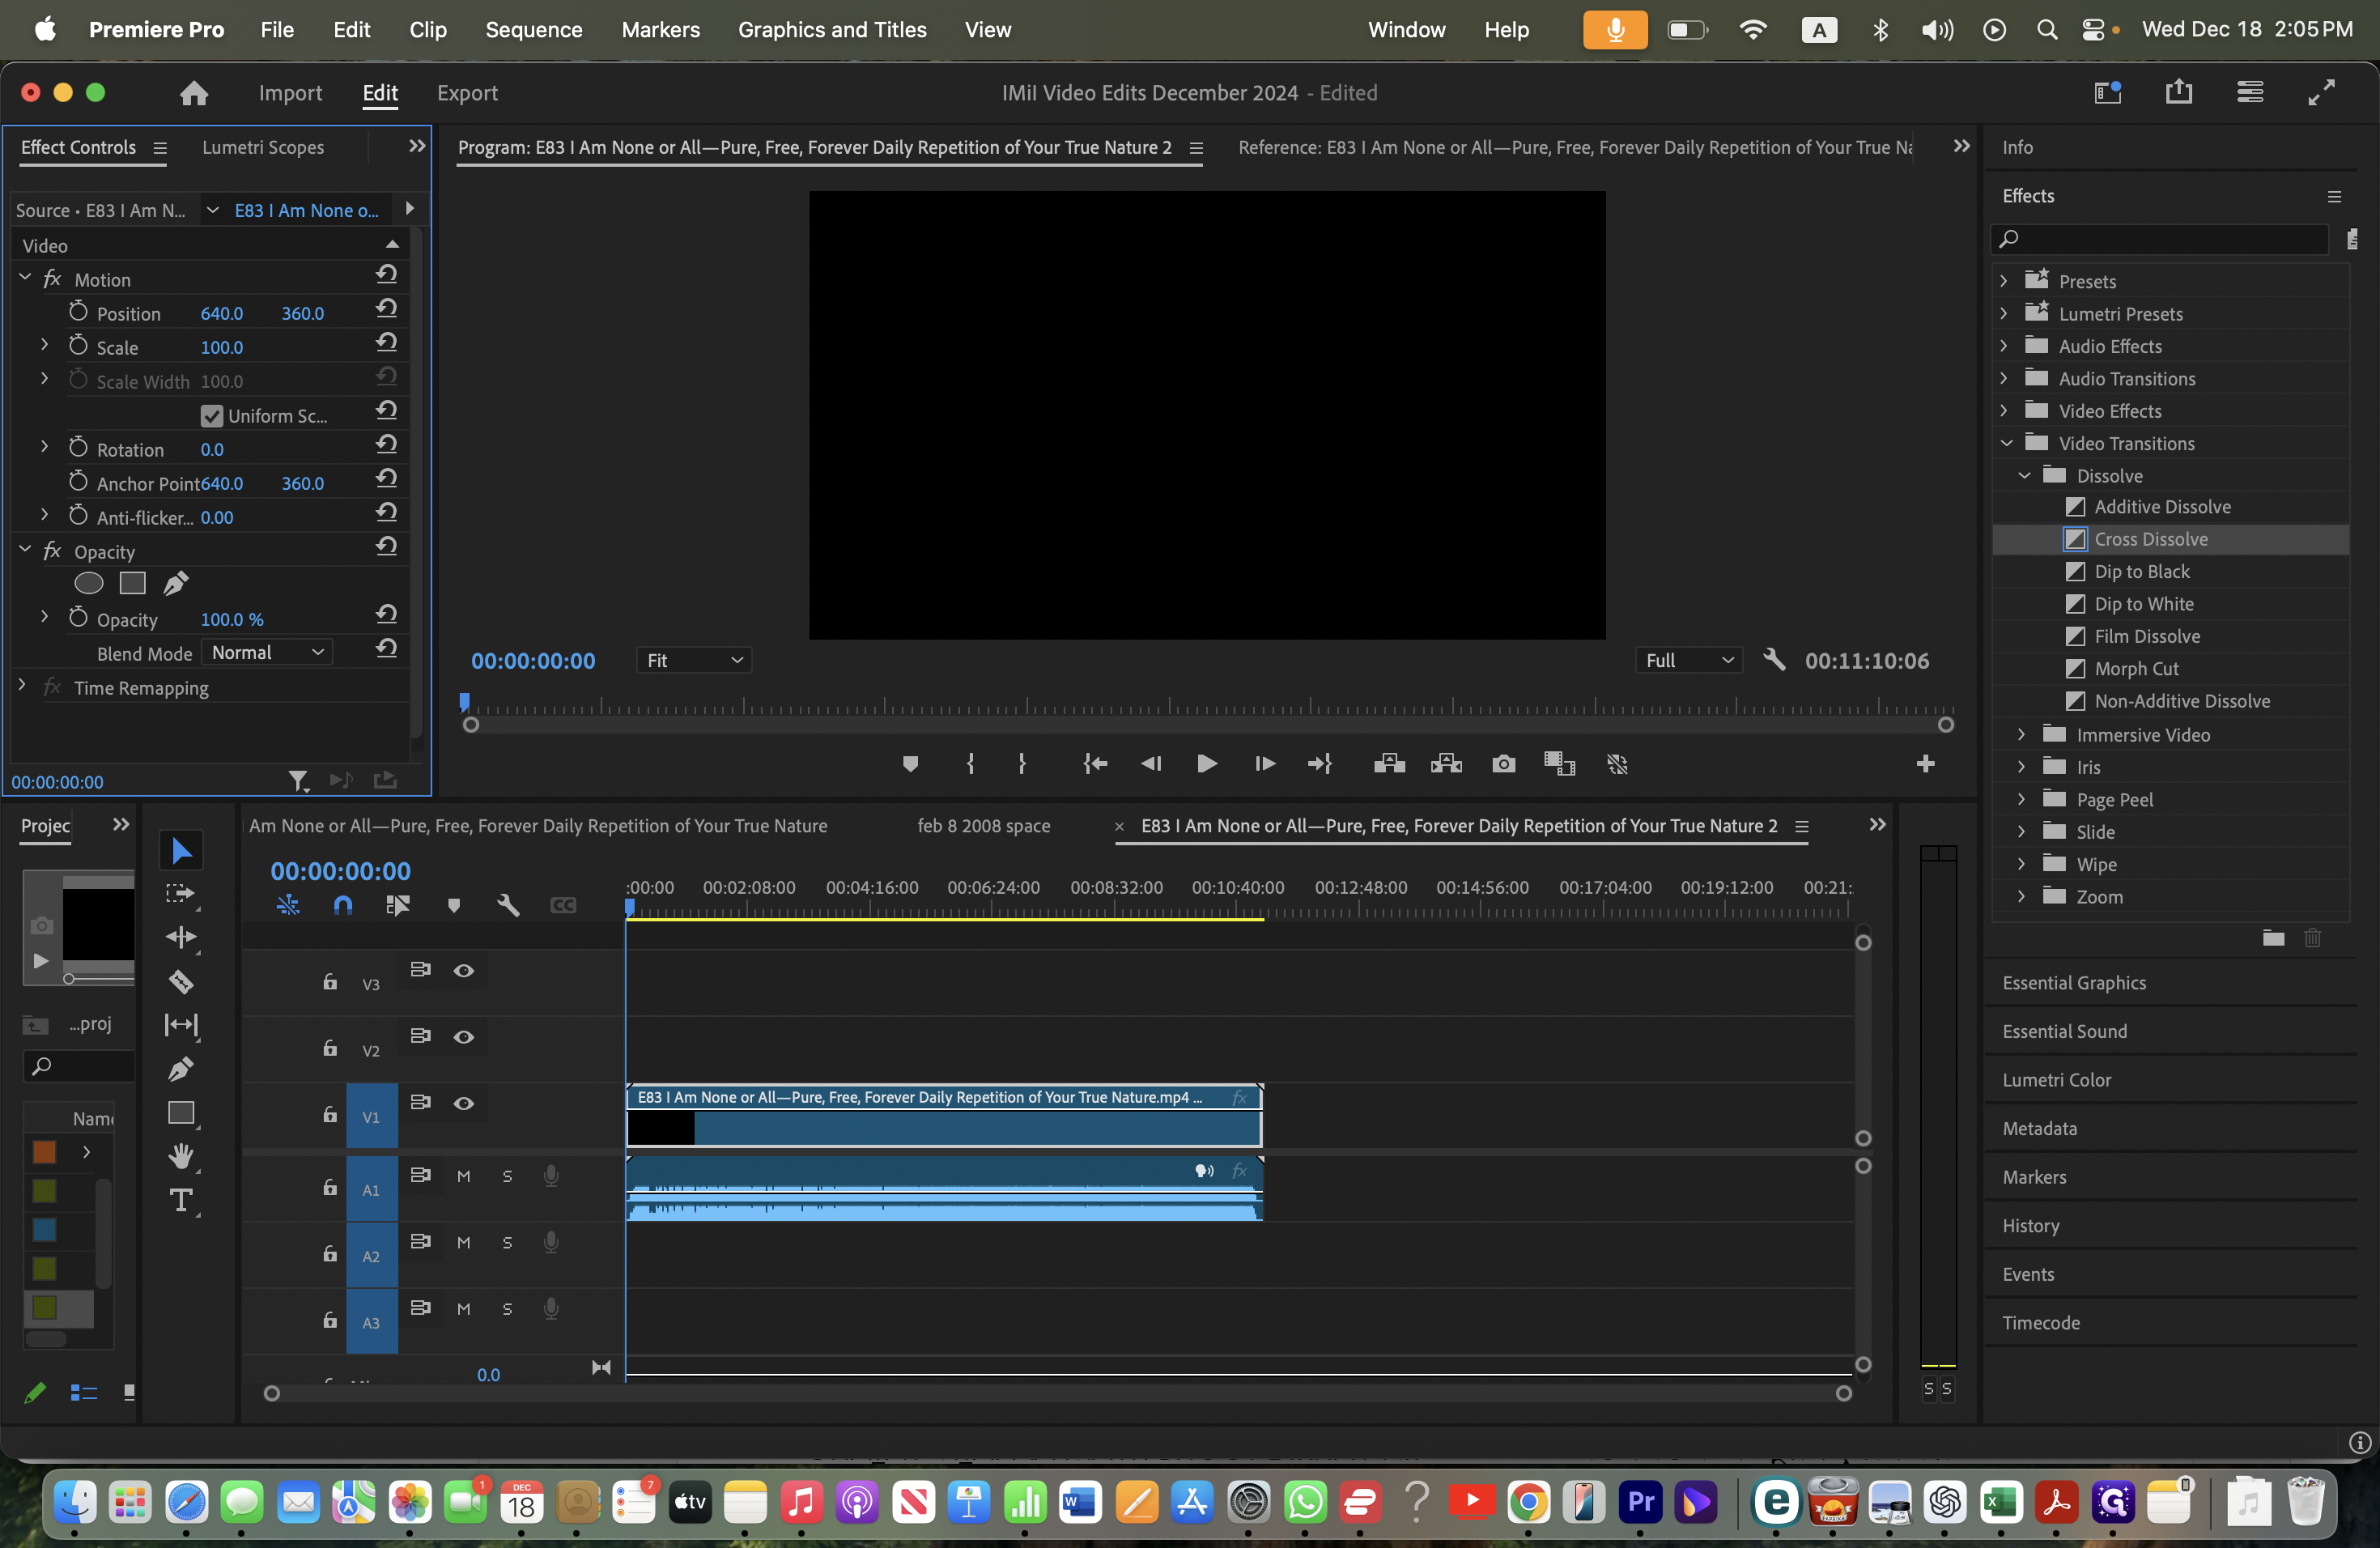The image size is (2380, 1548).
Task: Switch to the feb 8 2008 space sequence tab
Action: tap(983, 825)
